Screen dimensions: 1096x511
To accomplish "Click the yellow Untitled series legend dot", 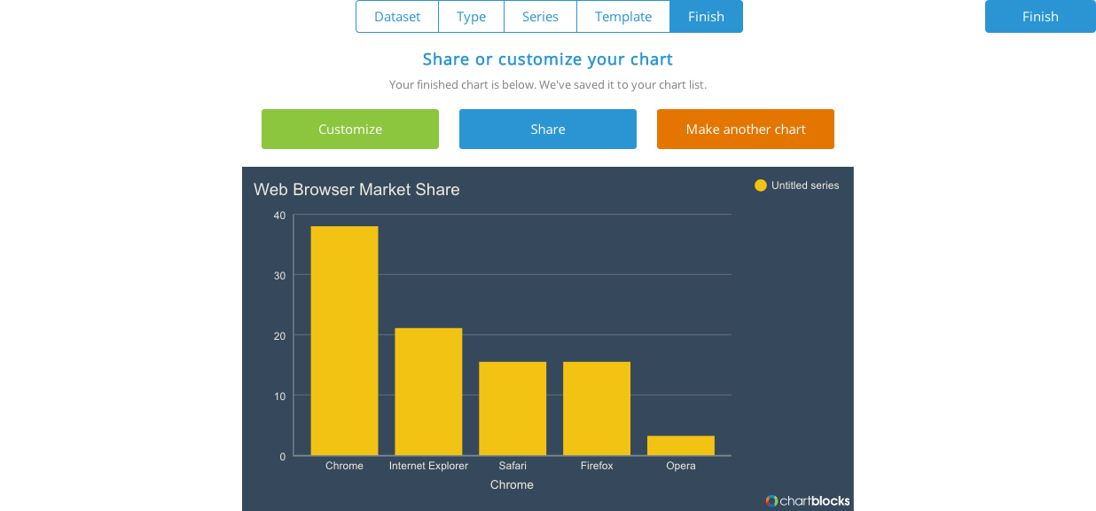I will 760,185.
